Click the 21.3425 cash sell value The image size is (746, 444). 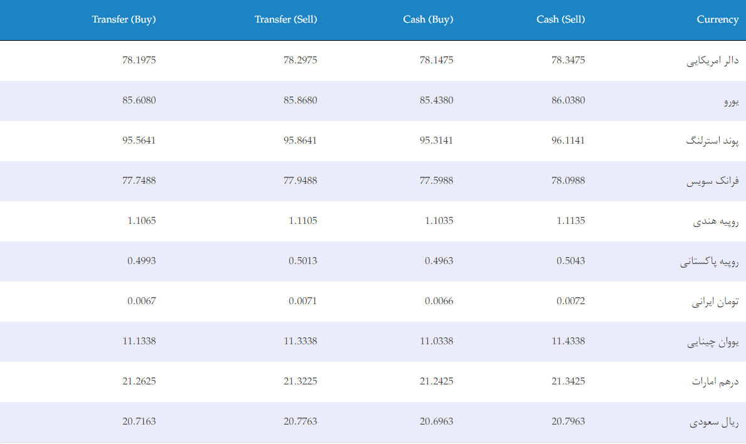pos(568,381)
